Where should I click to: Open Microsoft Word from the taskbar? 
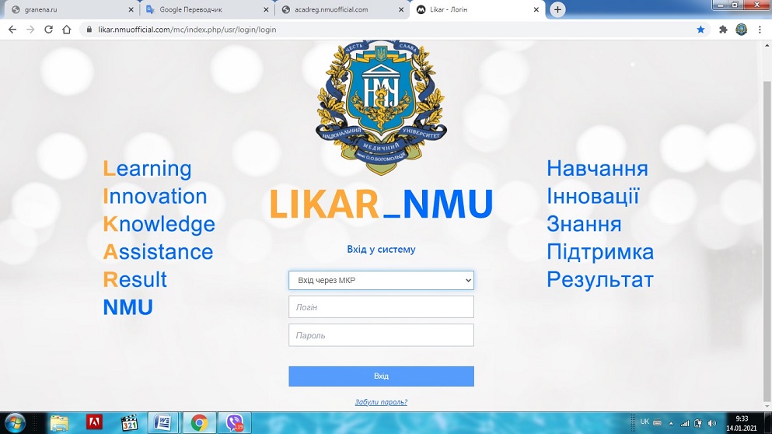tap(163, 422)
